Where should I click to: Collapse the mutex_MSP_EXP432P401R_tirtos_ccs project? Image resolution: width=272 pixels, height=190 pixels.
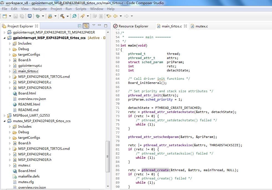(x=4, y=121)
